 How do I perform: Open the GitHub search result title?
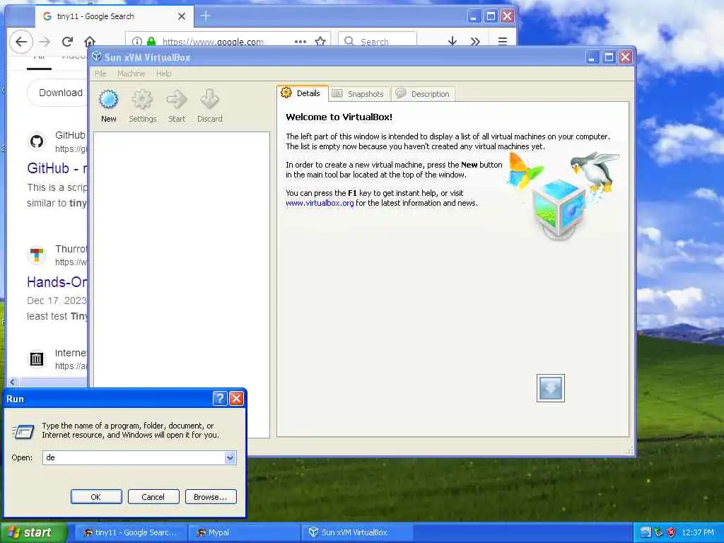point(57,168)
